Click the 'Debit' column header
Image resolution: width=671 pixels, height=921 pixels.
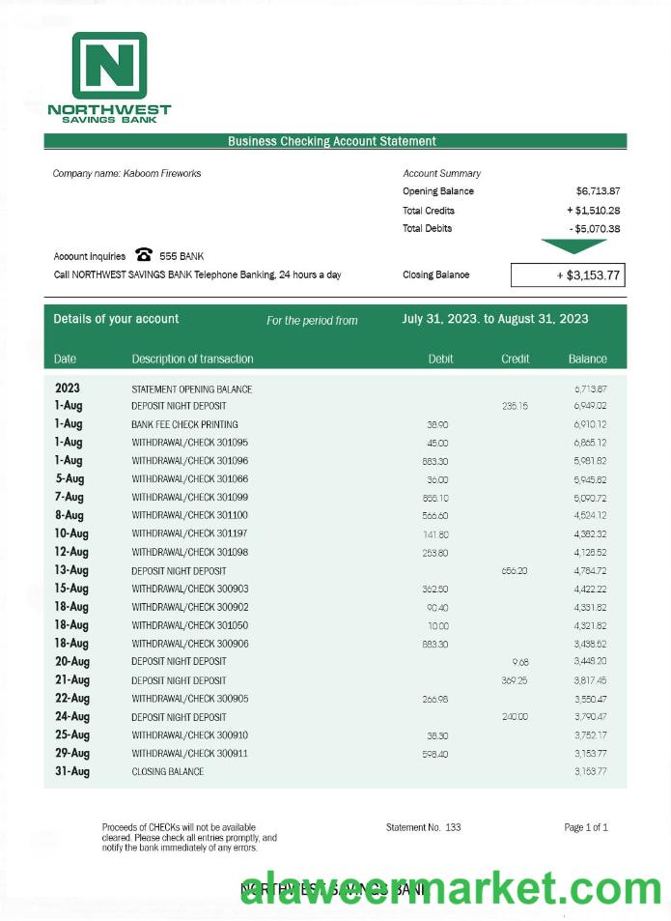click(440, 359)
